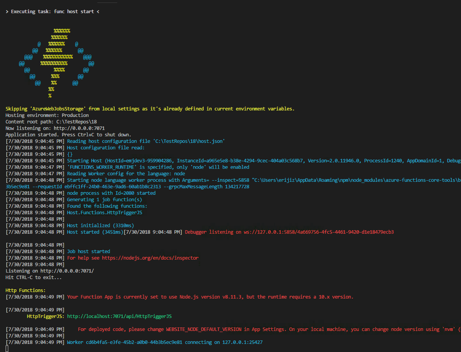Click the nodejs.org inspector docs link
This screenshot has height=352, width=461.
click(150, 258)
